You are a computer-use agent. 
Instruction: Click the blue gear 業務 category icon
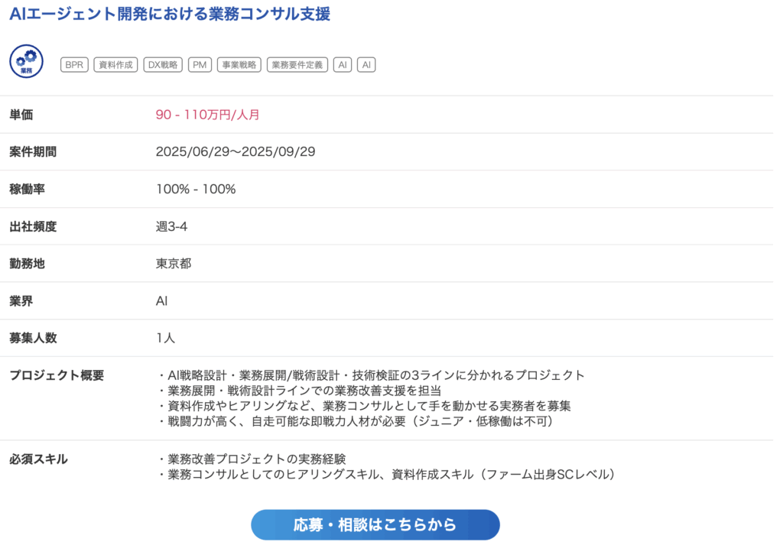[27, 61]
